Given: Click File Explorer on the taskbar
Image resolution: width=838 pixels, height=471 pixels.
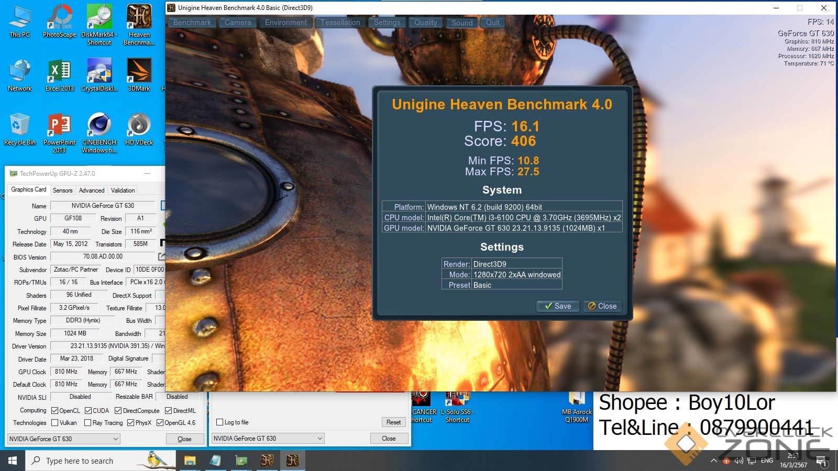Looking at the screenshot, I should [190, 461].
